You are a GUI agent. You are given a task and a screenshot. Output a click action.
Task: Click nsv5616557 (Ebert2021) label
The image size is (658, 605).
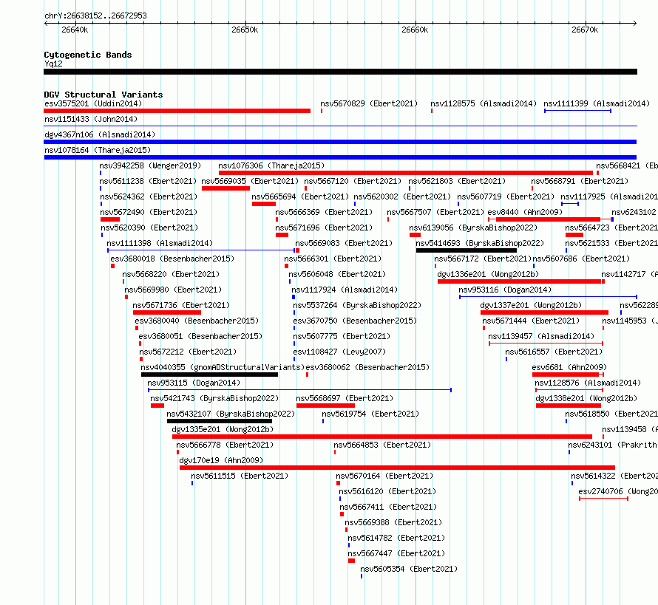pos(554,352)
